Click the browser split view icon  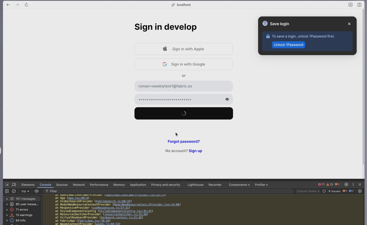[359, 5]
